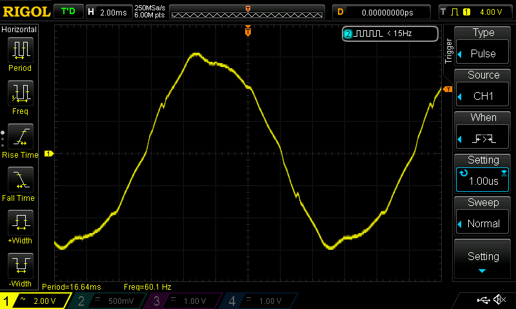
Task: Select the Period measurement icon
Action: 20,53
